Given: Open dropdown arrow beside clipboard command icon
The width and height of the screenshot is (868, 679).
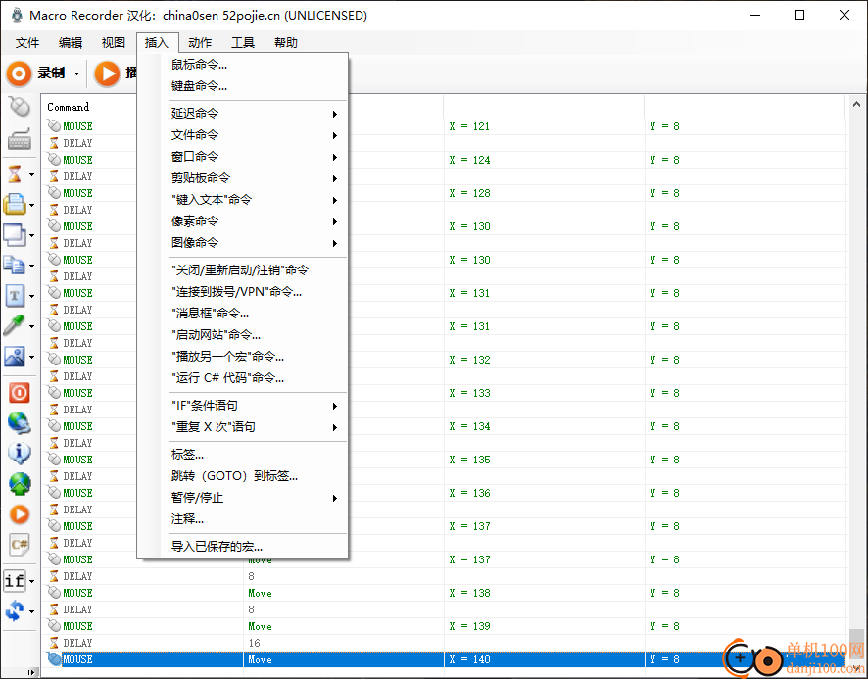Looking at the screenshot, I should pos(31,266).
